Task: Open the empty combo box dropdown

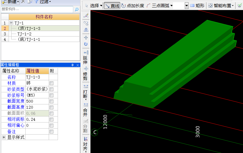Action: click(x=187, y=6)
